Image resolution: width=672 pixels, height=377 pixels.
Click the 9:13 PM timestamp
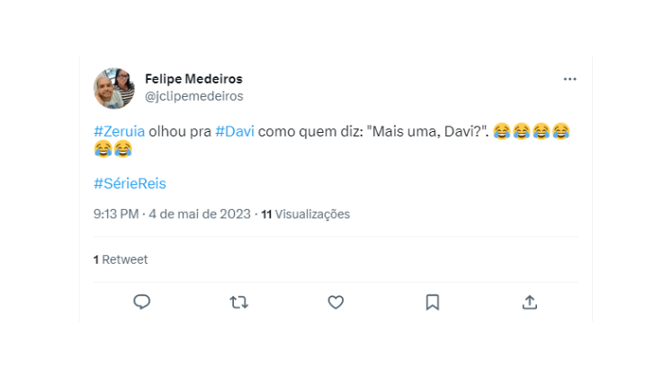(x=116, y=215)
